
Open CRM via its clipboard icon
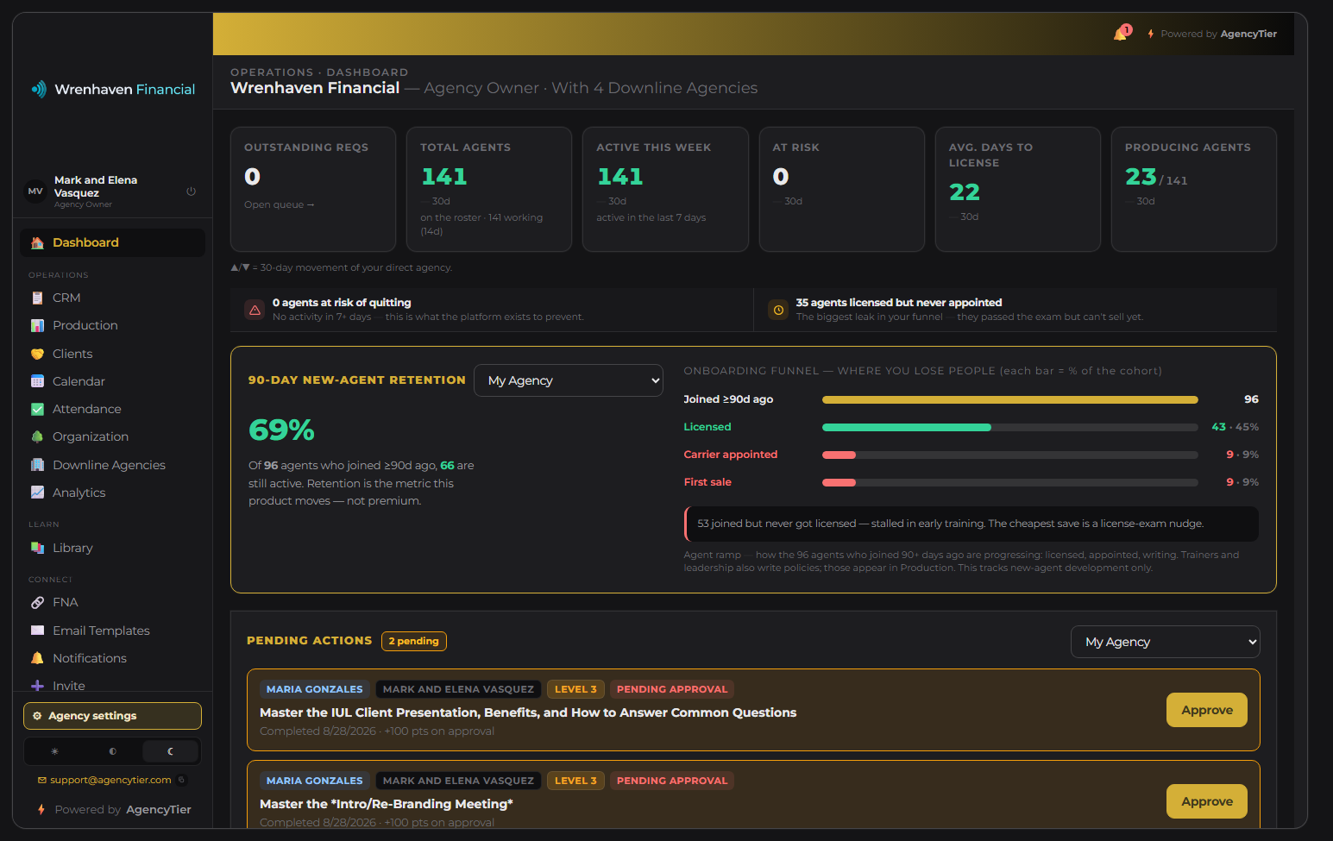click(x=37, y=298)
